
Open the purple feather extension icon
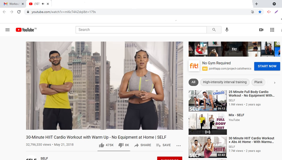pos(276,12)
